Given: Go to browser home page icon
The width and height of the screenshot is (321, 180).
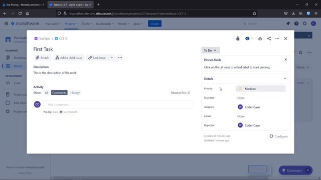Looking at the screenshot, I should pos(28,13).
